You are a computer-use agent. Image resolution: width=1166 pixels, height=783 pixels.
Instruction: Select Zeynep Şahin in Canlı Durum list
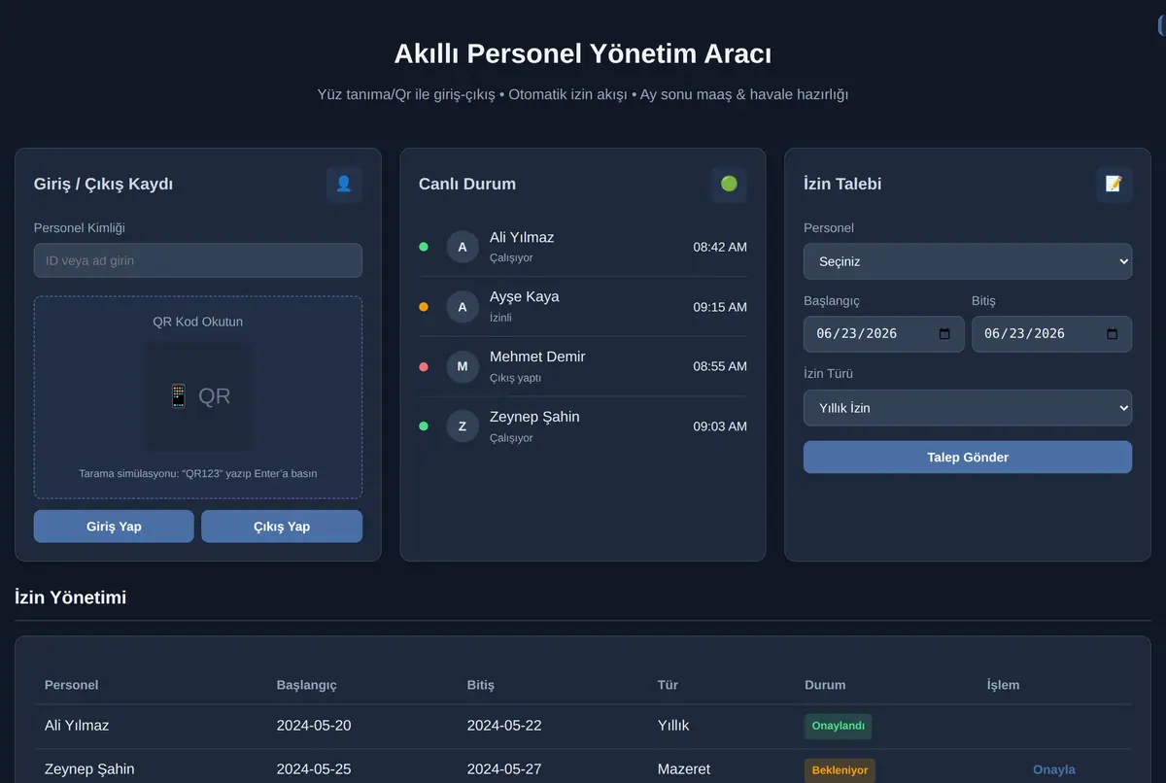click(x=583, y=426)
